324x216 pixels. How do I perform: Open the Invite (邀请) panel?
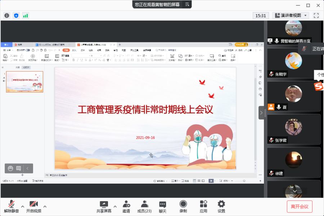(x=126, y=207)
